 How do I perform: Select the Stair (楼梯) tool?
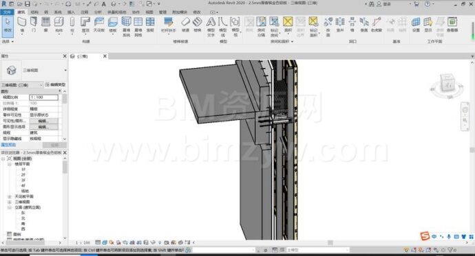coord(197,25)
